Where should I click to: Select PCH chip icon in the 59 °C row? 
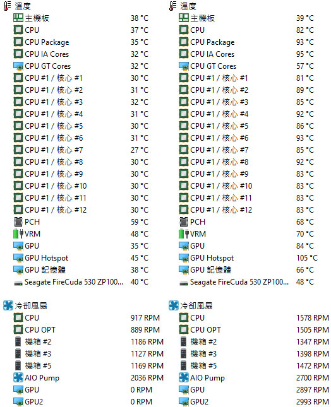click(18, 221)
